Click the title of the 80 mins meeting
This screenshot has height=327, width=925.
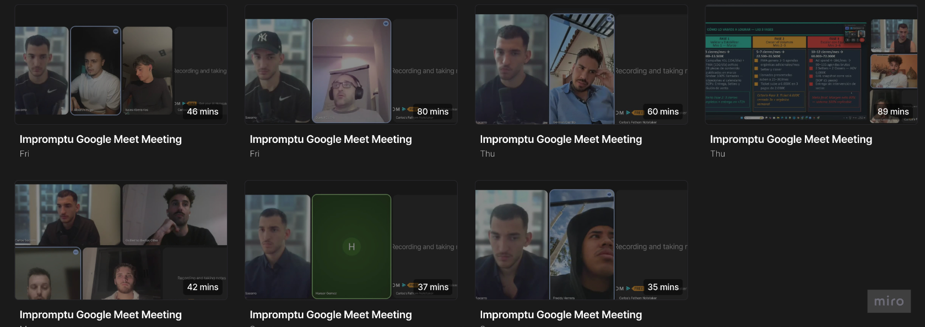[x=331, y=139]
